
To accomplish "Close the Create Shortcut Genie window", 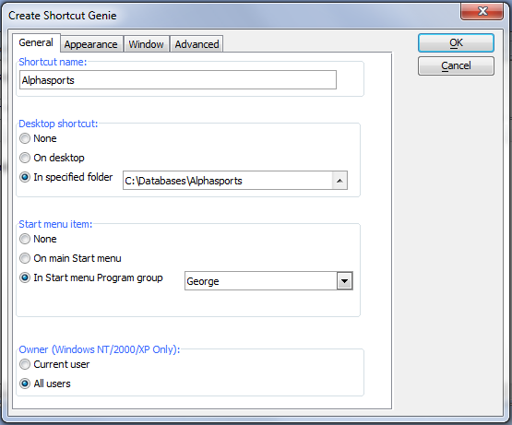I will click(x=482, y=11).
